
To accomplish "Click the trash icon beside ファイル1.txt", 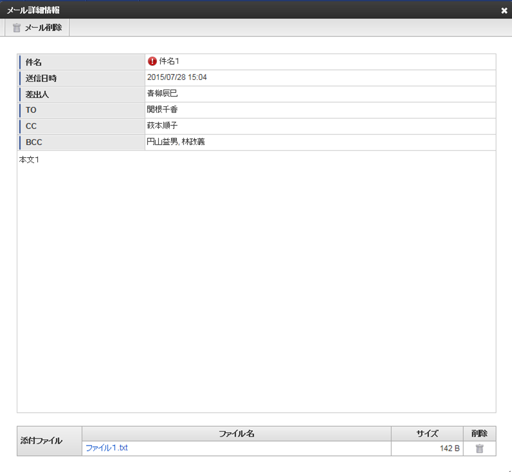I will 479,449.
